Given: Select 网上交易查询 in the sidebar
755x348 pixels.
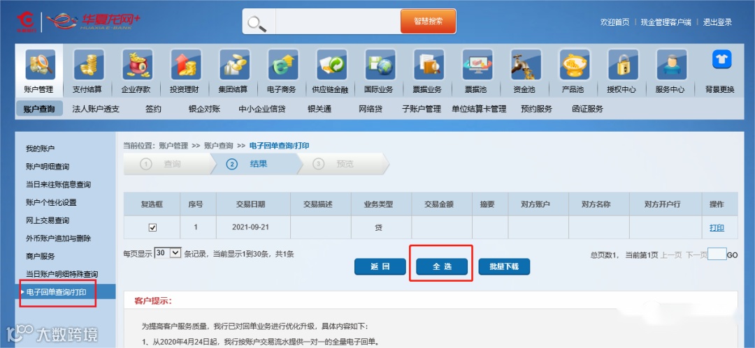Looking at the screenshot, I should pos(48,220).
